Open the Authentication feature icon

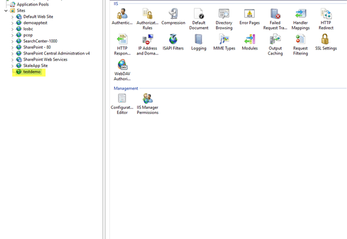coord(122,14)
